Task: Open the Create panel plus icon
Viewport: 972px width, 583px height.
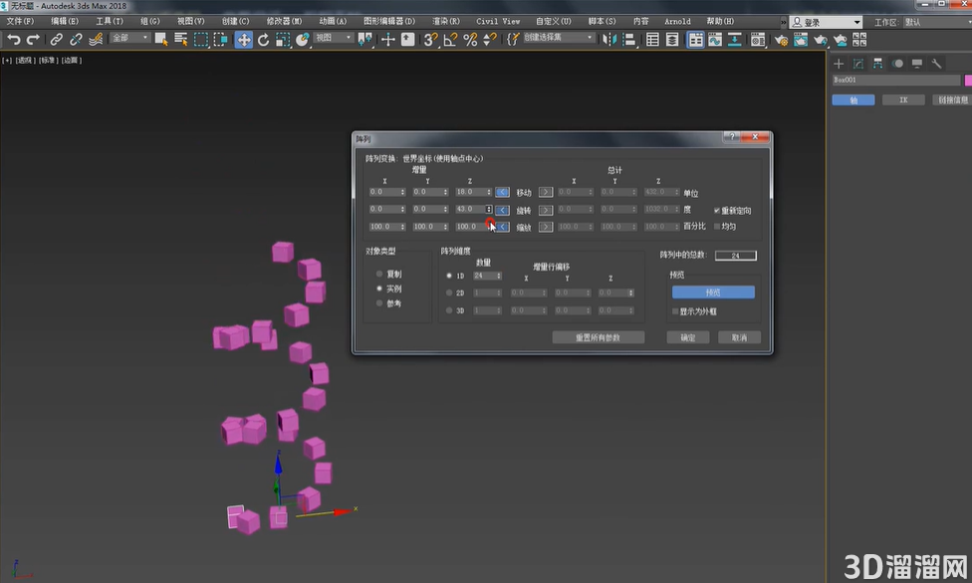Action: coord(839,63)
